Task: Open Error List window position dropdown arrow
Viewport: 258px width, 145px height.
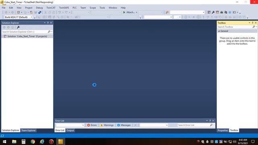Action: pos(207,121)
